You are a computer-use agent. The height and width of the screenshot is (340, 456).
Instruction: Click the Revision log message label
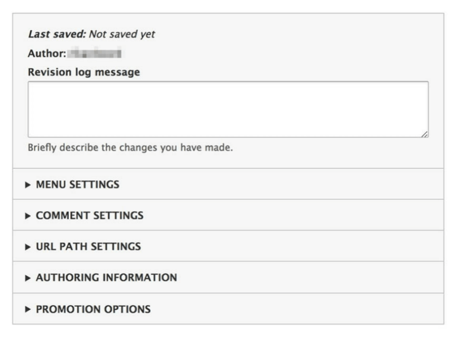84,72
